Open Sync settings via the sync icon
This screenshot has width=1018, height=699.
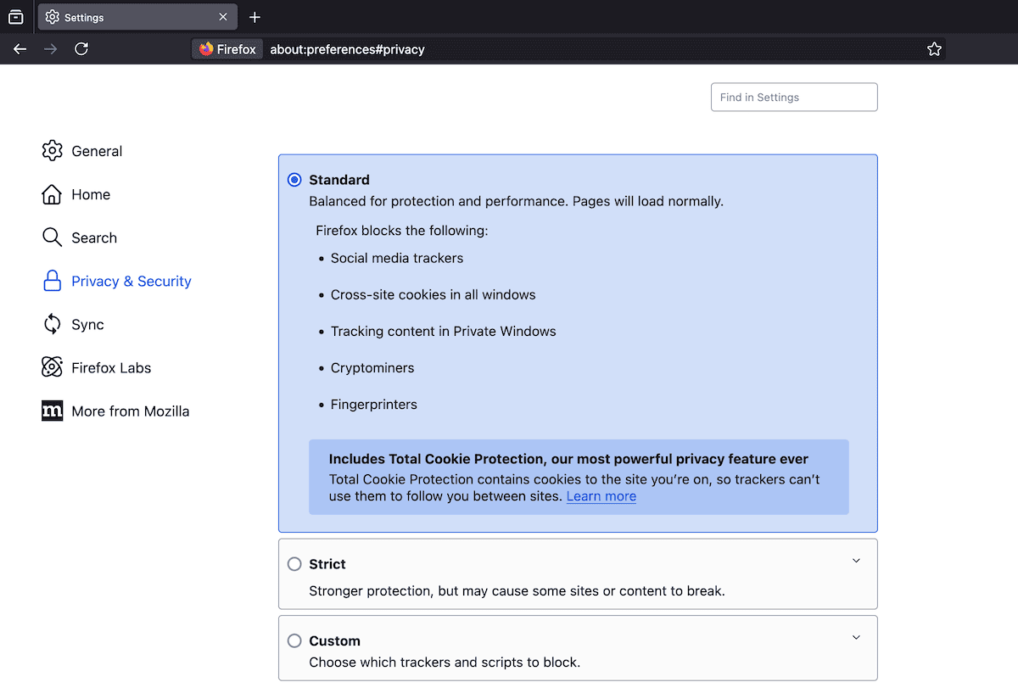coord(53,324)
